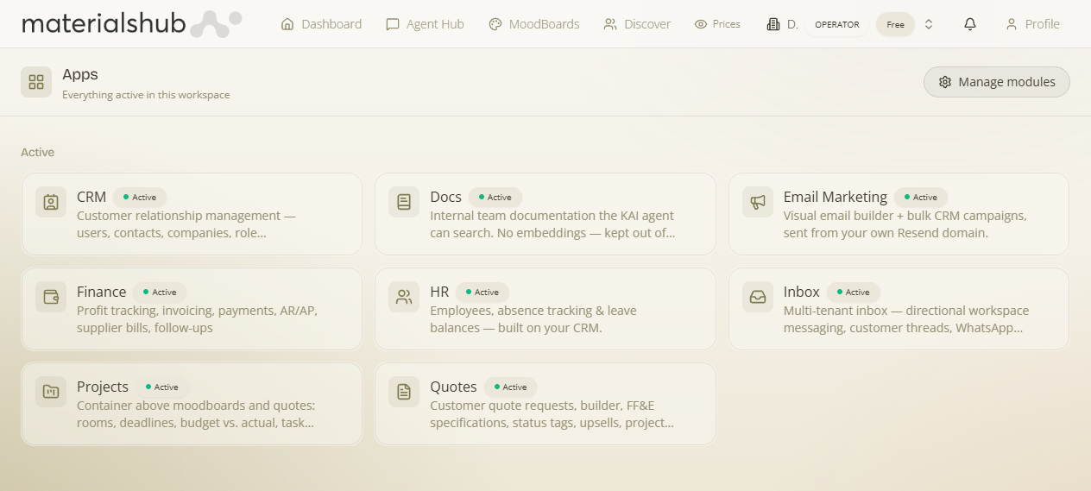This screenshot has height=491, width=1091.
Task: Click Active badge on Finance card
Action: tap(160, 293)
